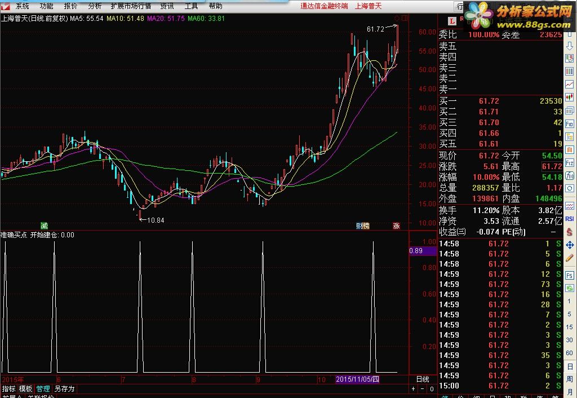Click the 模板 template tab
The height and width of the screenshot is (398, 577).
(25, 389)
